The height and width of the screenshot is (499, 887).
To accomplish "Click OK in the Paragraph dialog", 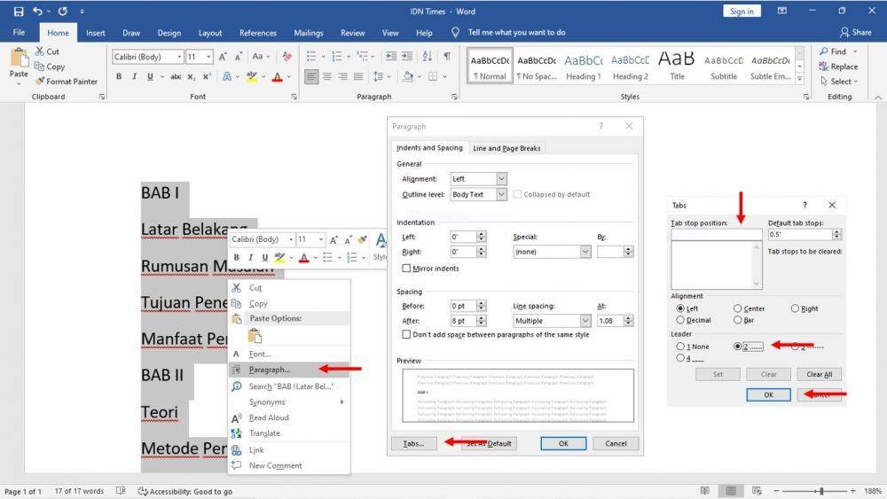I will point(563,444).
